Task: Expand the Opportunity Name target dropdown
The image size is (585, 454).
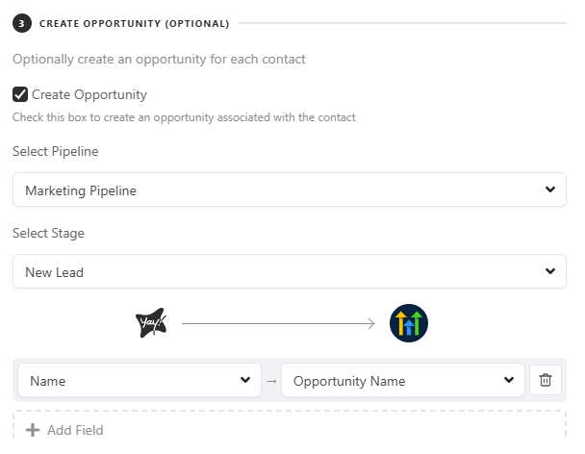Action: (402, 380)
